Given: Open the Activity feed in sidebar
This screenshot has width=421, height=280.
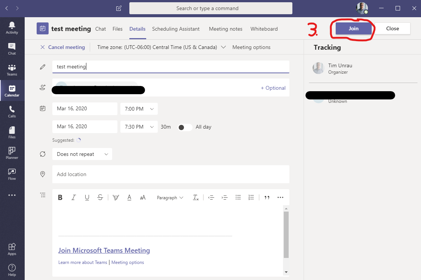Looking at the screenshot, I should tap(12, 28).
